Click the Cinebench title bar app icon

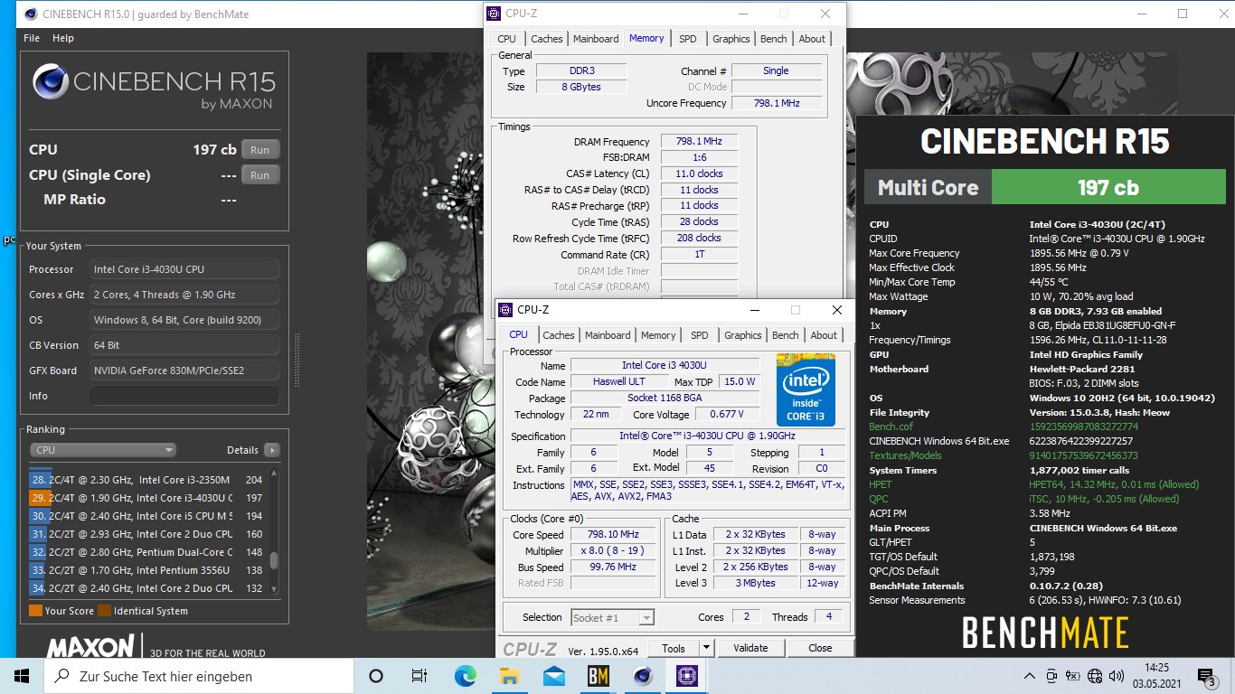pos(32,14)
